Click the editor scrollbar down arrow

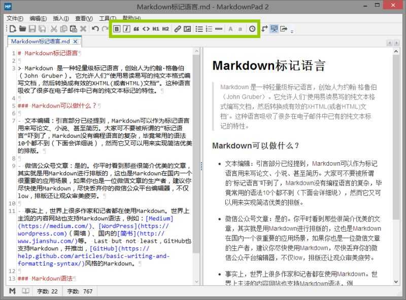[196, 282]
